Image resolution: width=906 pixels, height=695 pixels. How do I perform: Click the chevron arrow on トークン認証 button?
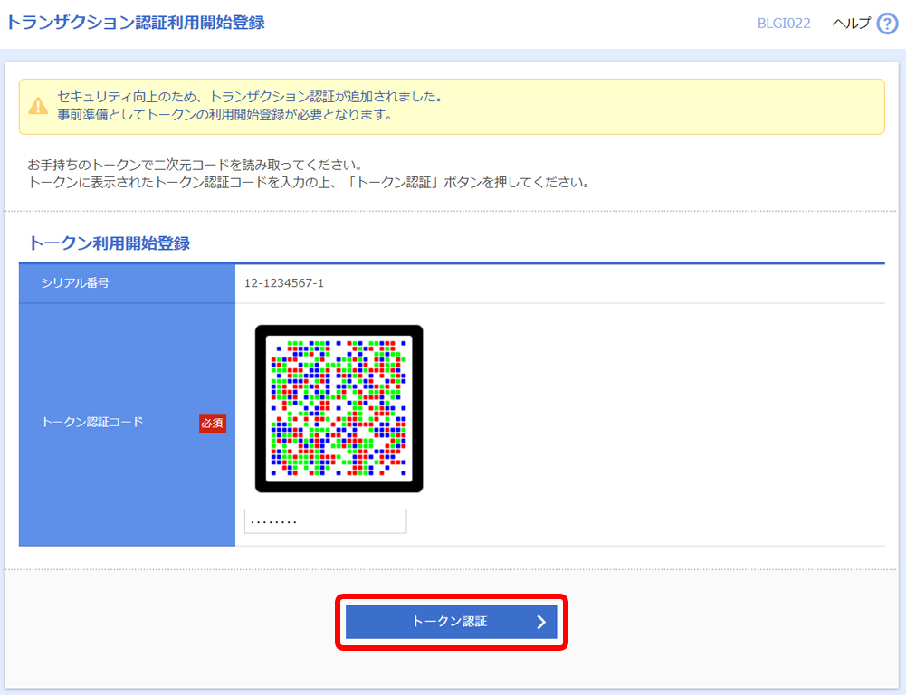541,622
